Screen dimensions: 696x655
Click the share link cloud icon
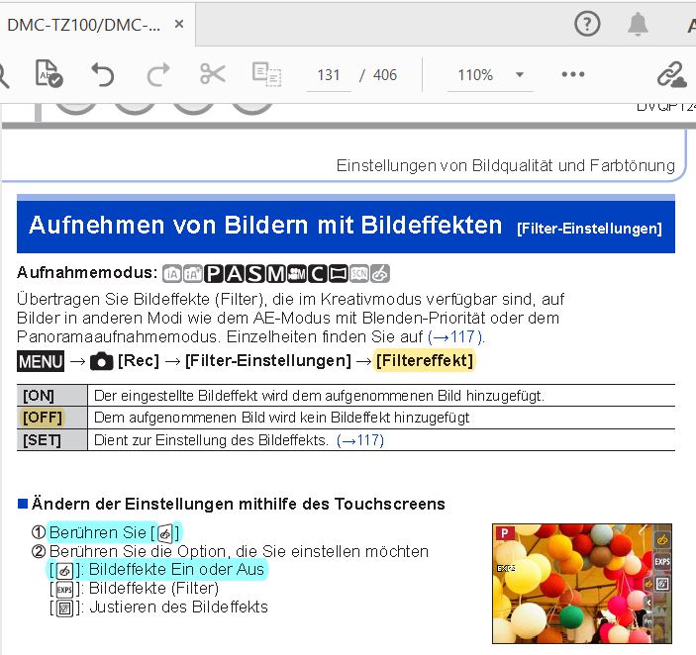tap(671, 74)
